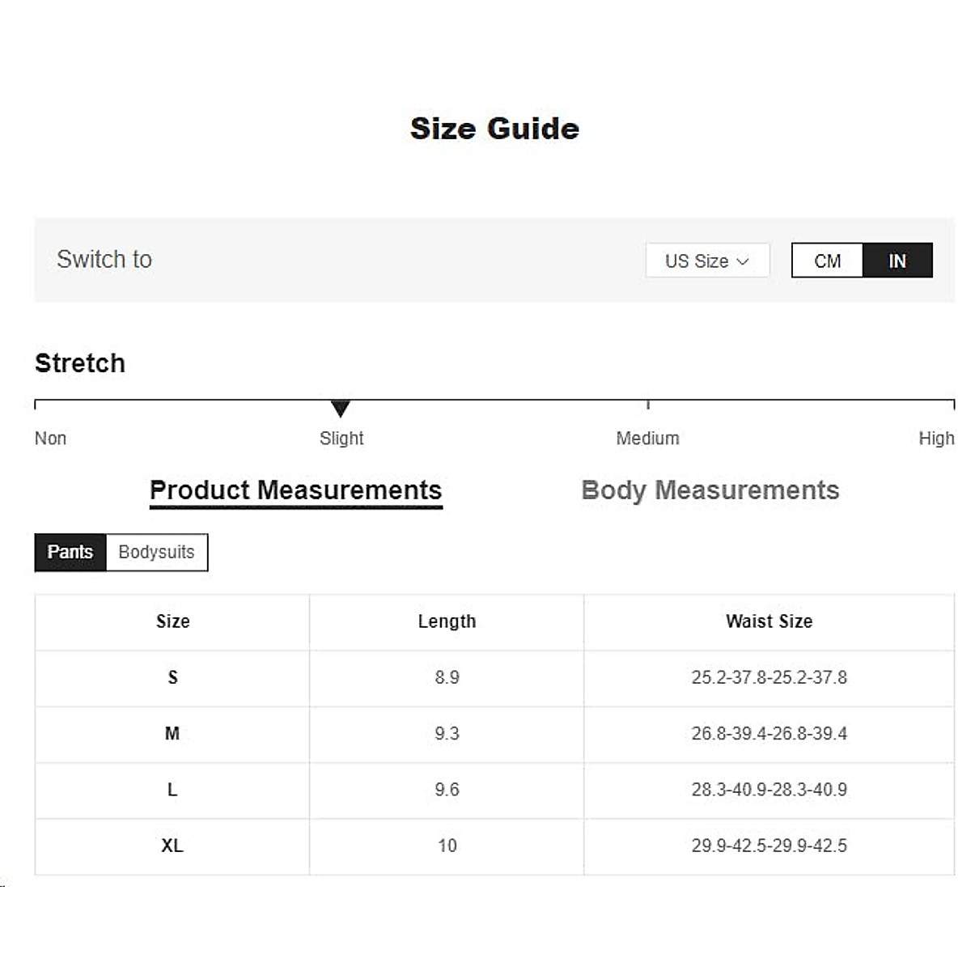The image size is (971, 971).
Task: Click the XL waist size value cell
Action: coord(769,846)
